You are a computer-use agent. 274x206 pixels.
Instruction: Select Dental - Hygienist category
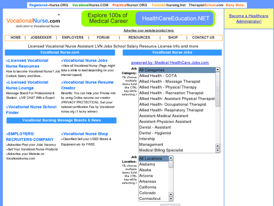click(177, 133)
